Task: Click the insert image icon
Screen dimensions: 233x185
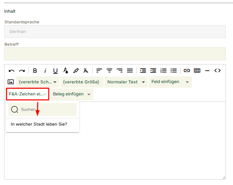Action: coord(11,82)
